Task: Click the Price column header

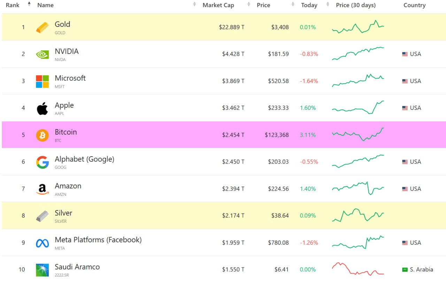Action: tap(263, 5)
